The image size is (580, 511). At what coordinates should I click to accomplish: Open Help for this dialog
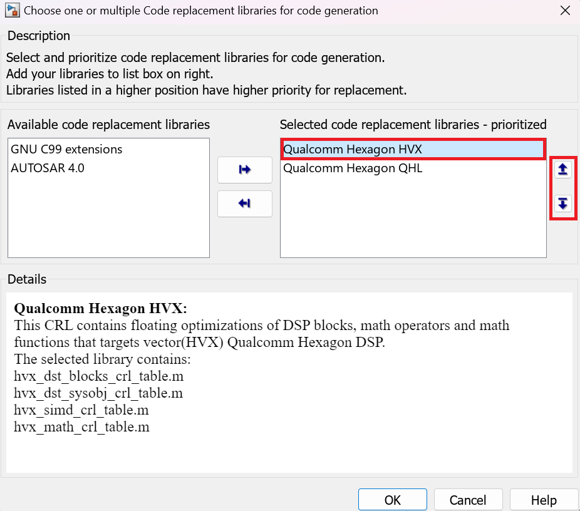coord(543,500)
